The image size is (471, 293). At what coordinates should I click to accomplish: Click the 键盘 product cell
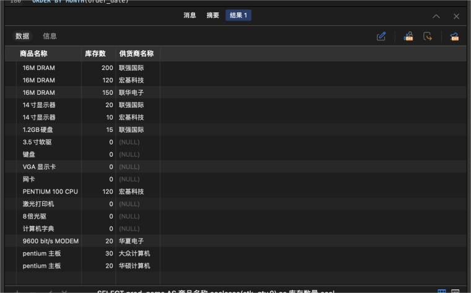click(29, 154)
